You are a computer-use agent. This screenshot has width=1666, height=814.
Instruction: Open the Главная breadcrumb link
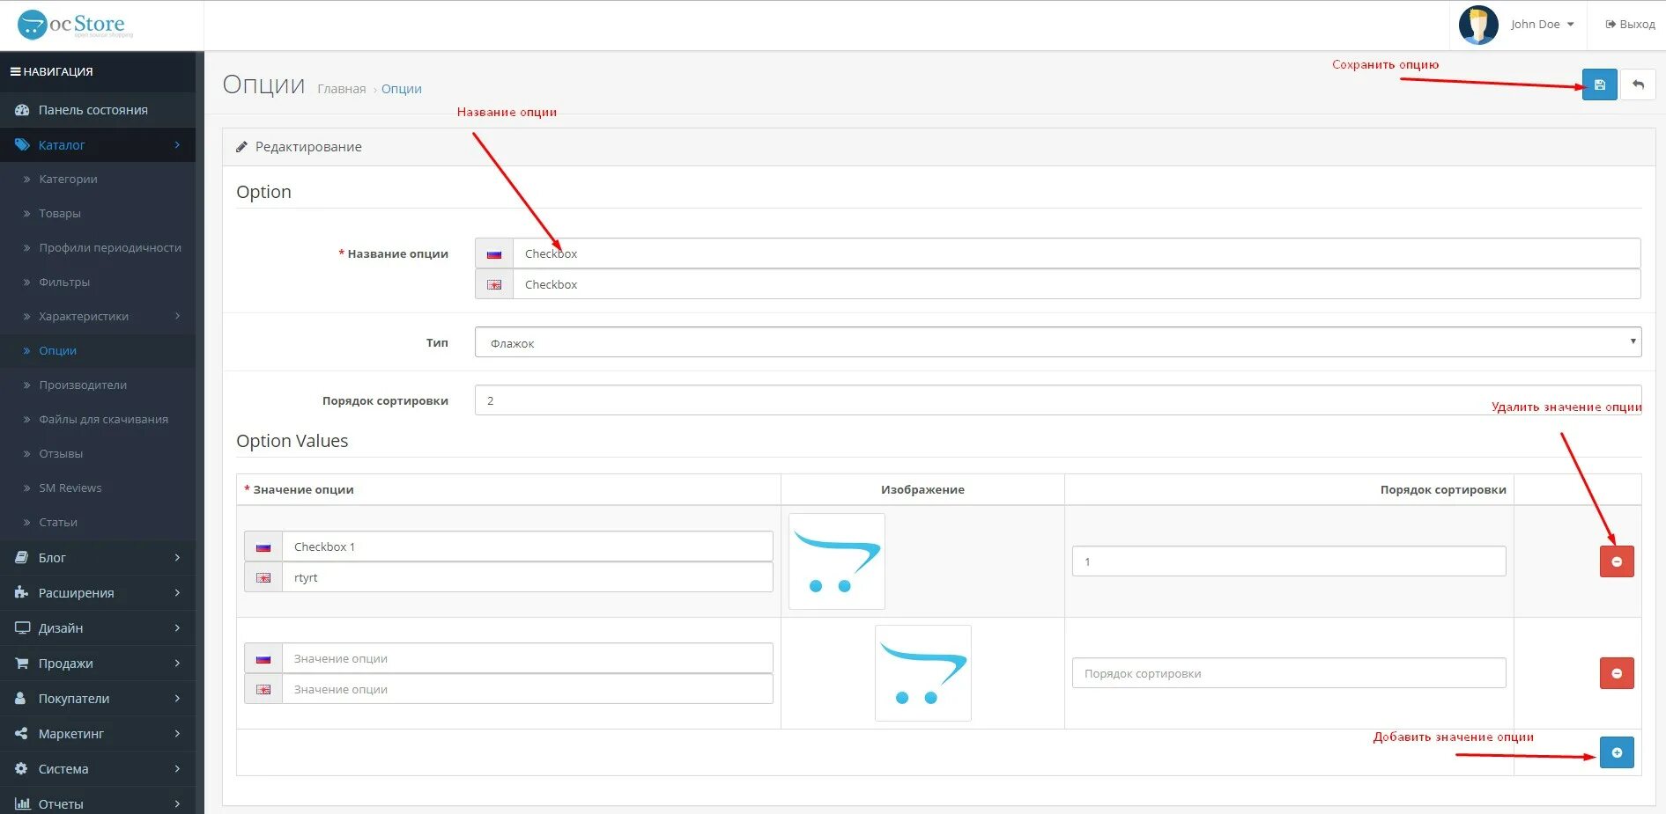click(x=341, y=88)
